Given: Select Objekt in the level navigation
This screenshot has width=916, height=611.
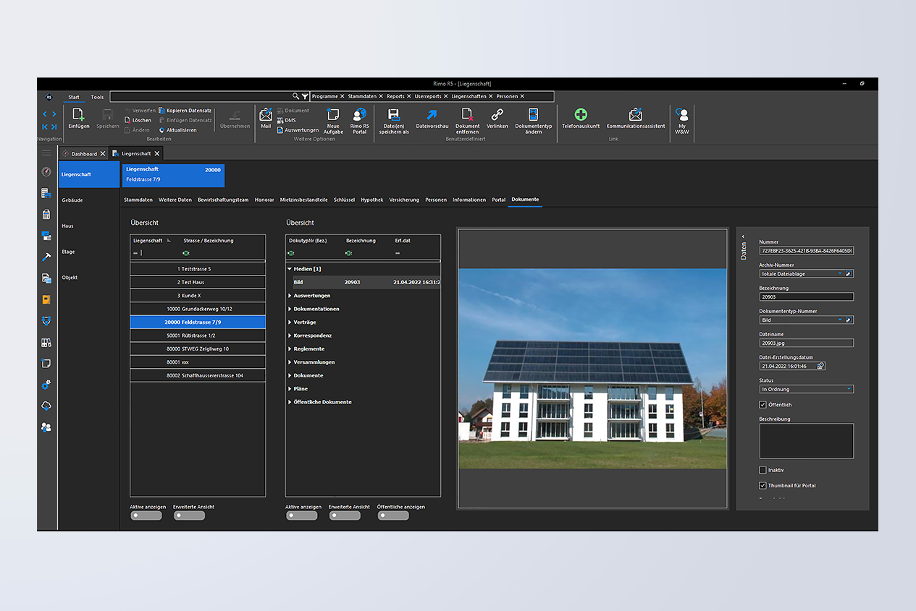Looking at the screenshot, I should pos(70,278).
